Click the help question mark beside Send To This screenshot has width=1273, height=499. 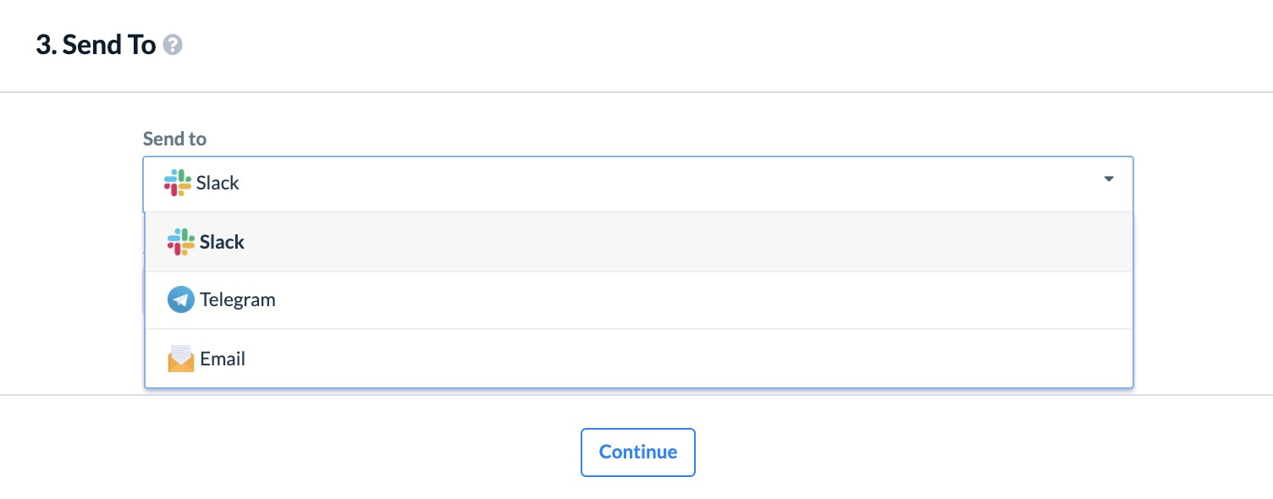click(173, 45)
